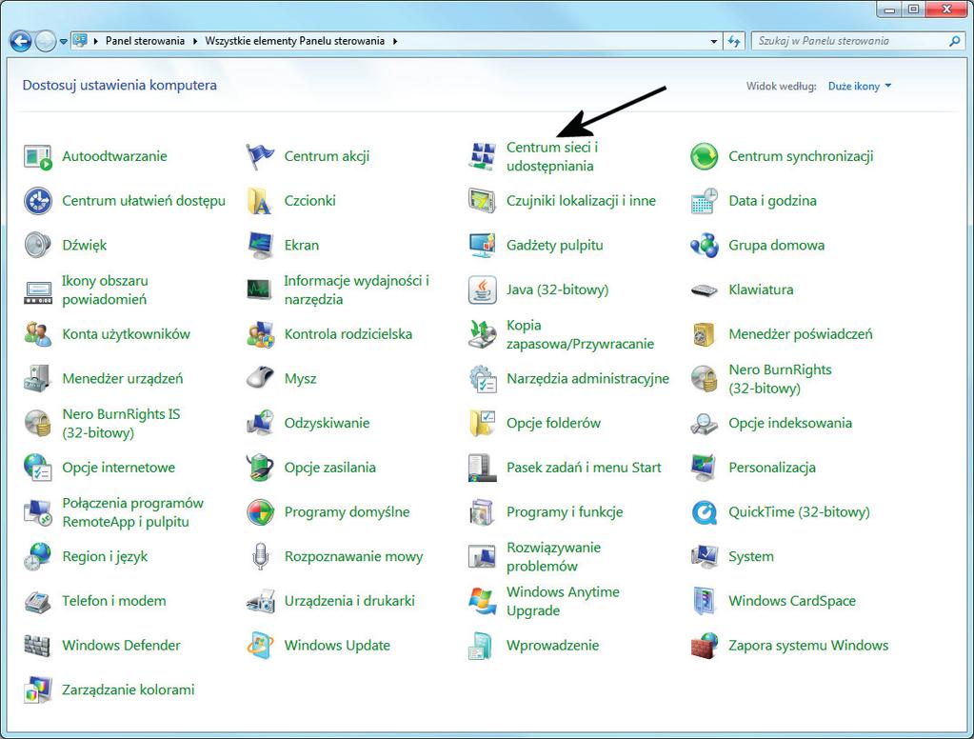The height and width of the screenshot is (739, 974).
Task: Click the Rozpoznawanie mowy microphone icon
Action: pyautogui.click(x=260, y=556)
